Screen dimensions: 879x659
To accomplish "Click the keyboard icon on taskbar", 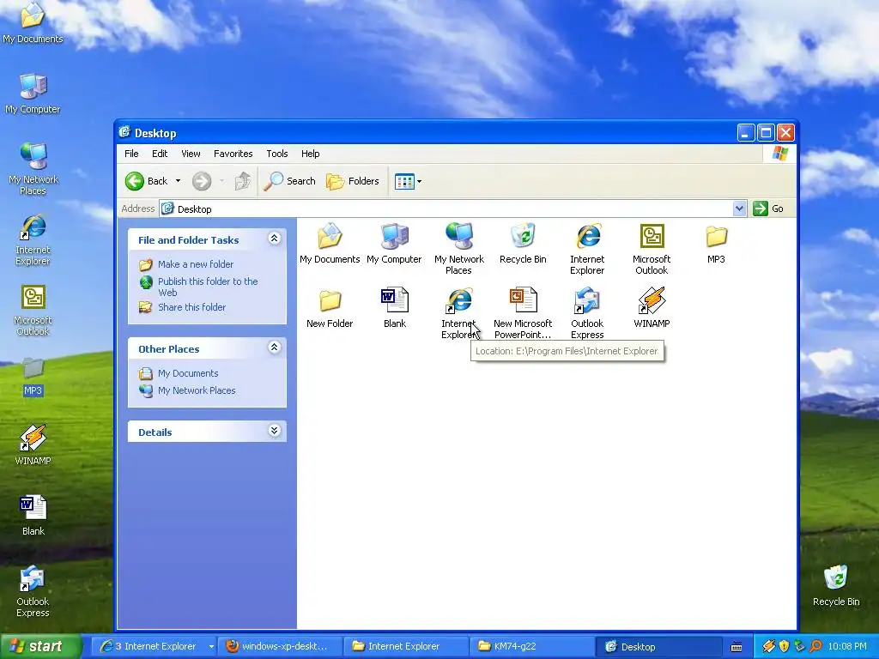I will tap(737, 647).
